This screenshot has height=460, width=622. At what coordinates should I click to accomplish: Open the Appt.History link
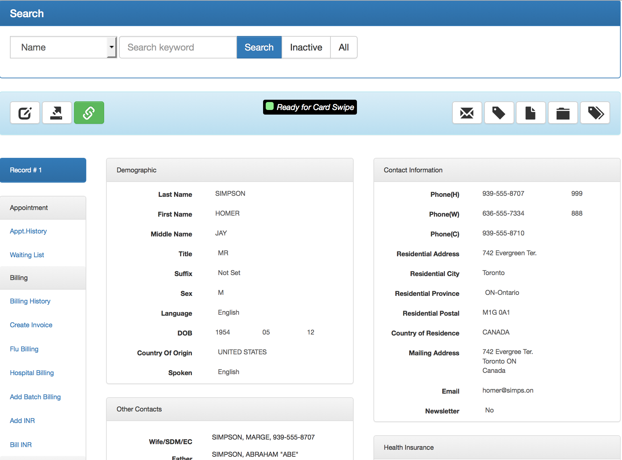28,231
